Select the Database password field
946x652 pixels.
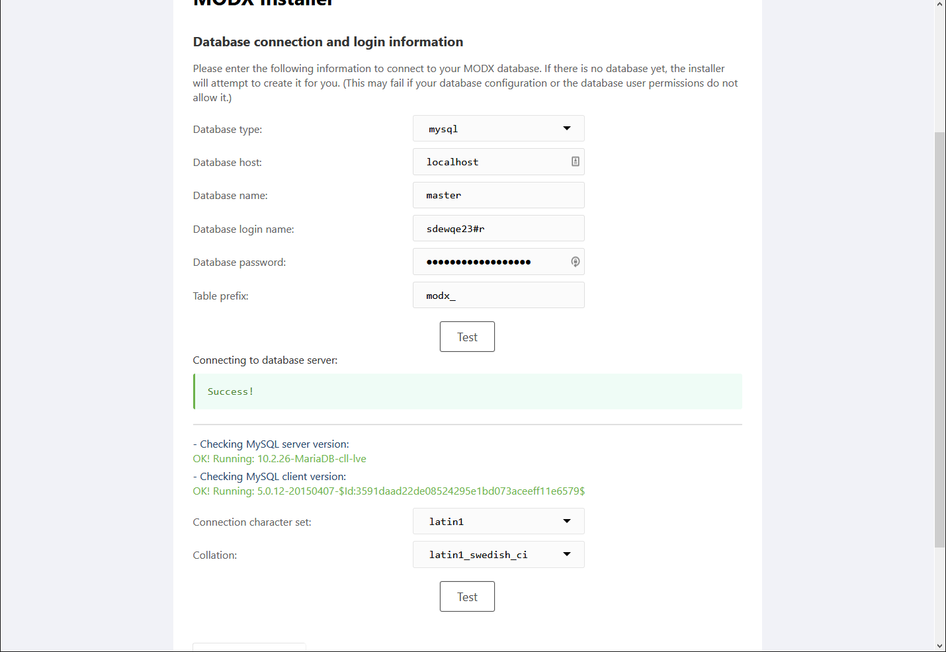[499, 262]
